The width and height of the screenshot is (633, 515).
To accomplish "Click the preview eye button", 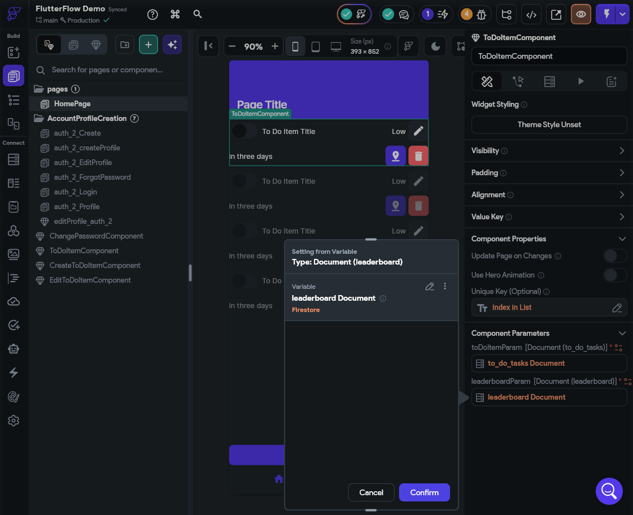I will click(x=581, y=15).
